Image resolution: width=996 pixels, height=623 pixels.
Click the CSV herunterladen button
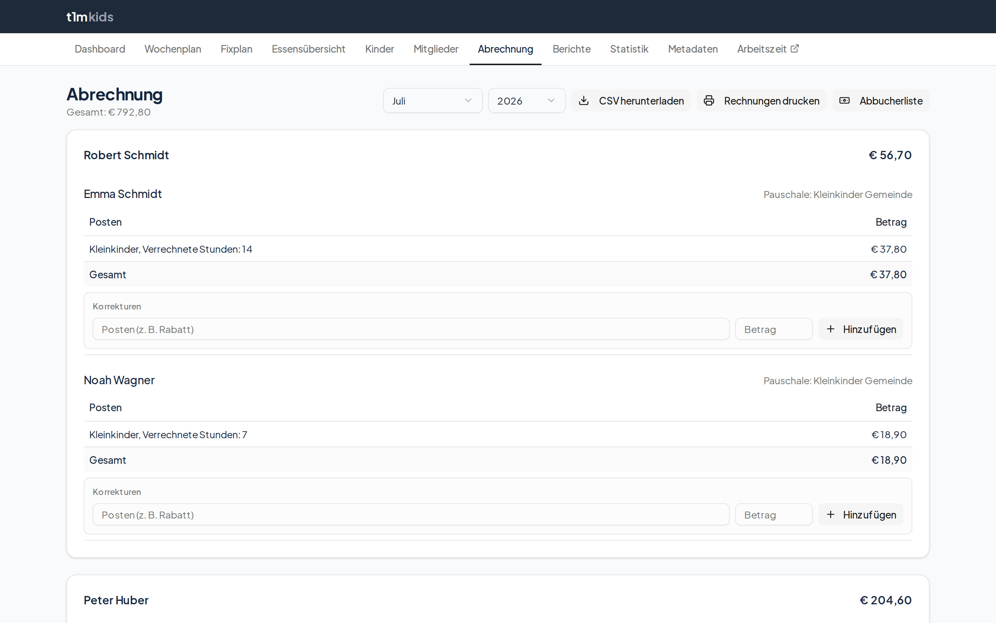631,100
